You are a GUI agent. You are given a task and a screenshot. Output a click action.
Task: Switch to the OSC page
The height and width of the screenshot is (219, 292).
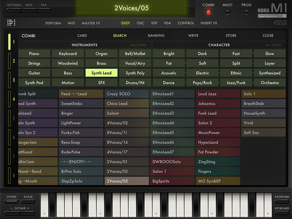141,23
